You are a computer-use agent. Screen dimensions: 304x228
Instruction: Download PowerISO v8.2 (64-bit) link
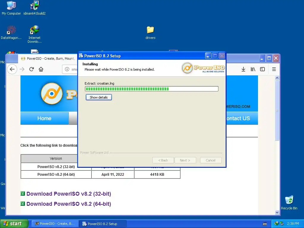point(69,204)
